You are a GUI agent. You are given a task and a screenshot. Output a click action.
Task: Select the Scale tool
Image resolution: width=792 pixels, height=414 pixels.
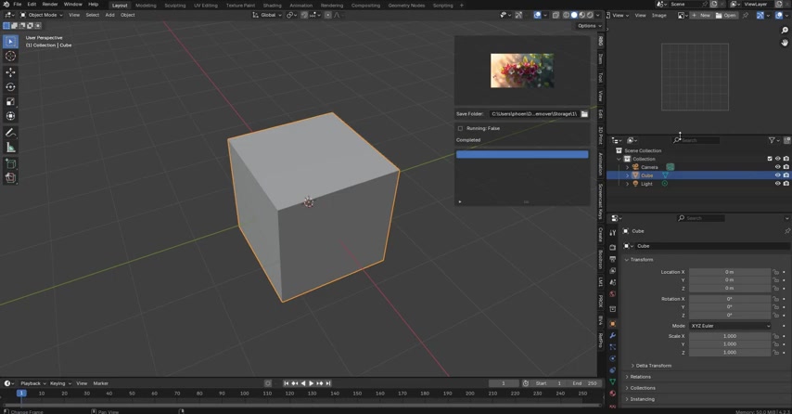pos(10,101)
